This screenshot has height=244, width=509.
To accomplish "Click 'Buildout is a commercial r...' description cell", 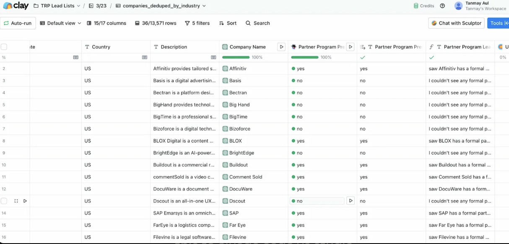I will (184, 165).
